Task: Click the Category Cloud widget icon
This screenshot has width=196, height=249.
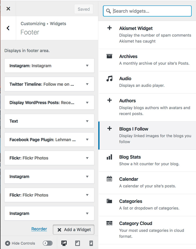Action: pyautogui.click(x=109, y=223)
